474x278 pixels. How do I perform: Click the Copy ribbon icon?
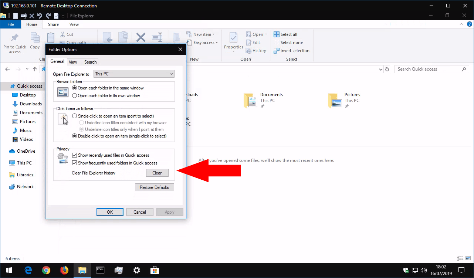35,38
